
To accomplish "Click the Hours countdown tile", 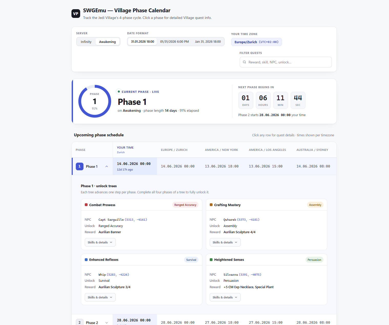I will point(263,100).
